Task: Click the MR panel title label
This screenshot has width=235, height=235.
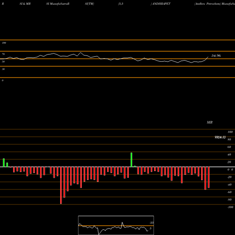Action: [x=210, y=122]
